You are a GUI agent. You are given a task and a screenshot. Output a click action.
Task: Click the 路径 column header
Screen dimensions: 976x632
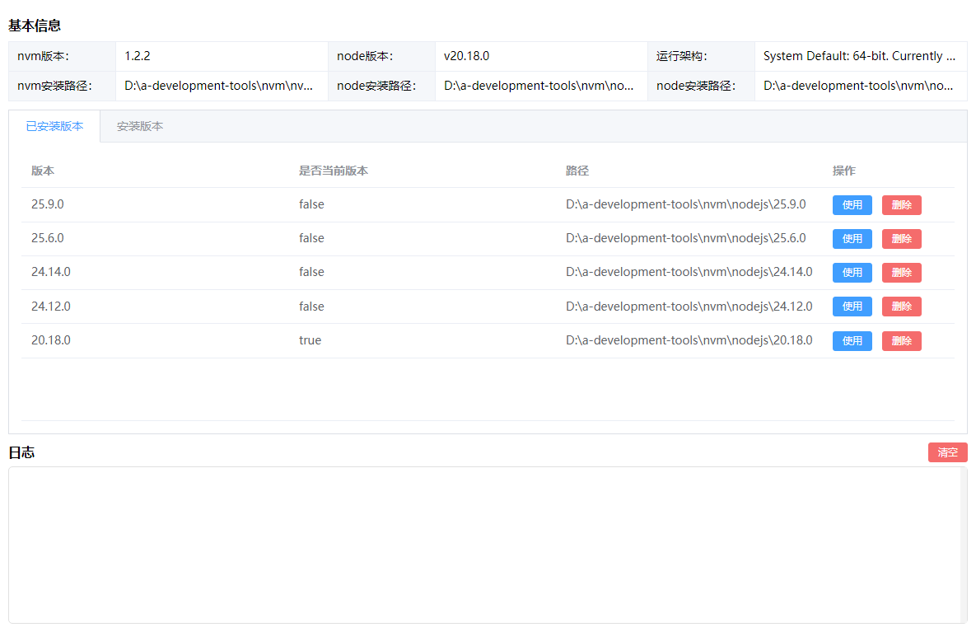pos(577,171)
